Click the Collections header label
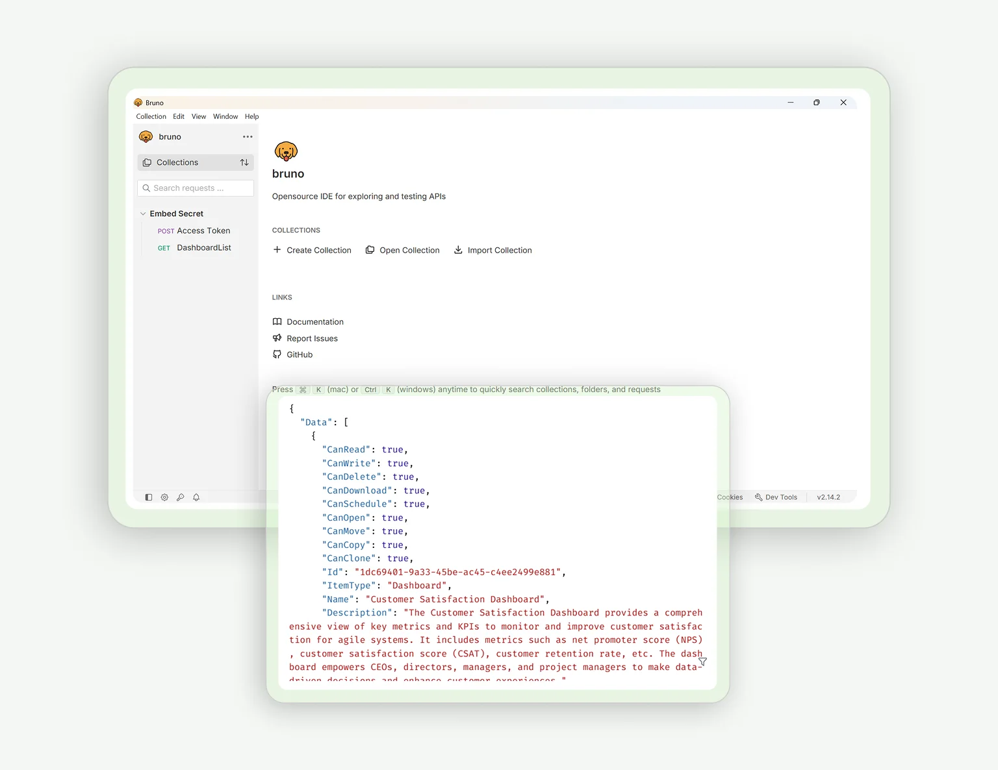The width and height of the screenshot is (998, 770). pos(177,162)
